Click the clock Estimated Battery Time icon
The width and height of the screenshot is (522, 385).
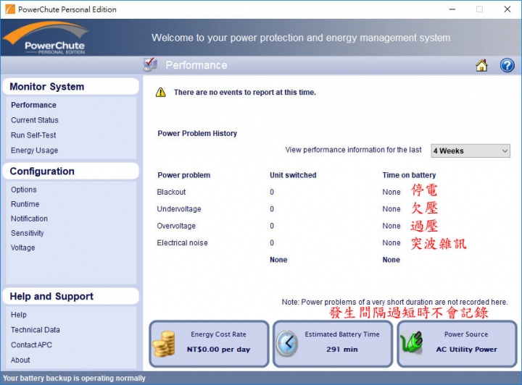point(287,344)
